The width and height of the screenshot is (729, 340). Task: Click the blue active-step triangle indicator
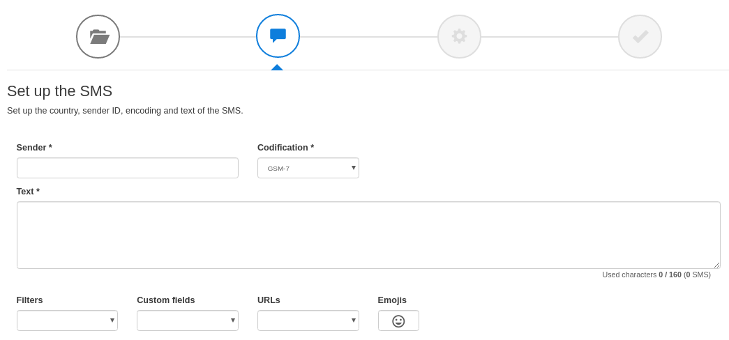pos(277,67)
